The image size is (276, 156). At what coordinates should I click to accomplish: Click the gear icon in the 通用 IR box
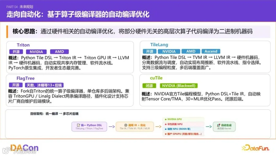pos(126,125)
